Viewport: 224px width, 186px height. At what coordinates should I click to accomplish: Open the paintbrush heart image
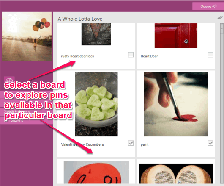[176, 104]
